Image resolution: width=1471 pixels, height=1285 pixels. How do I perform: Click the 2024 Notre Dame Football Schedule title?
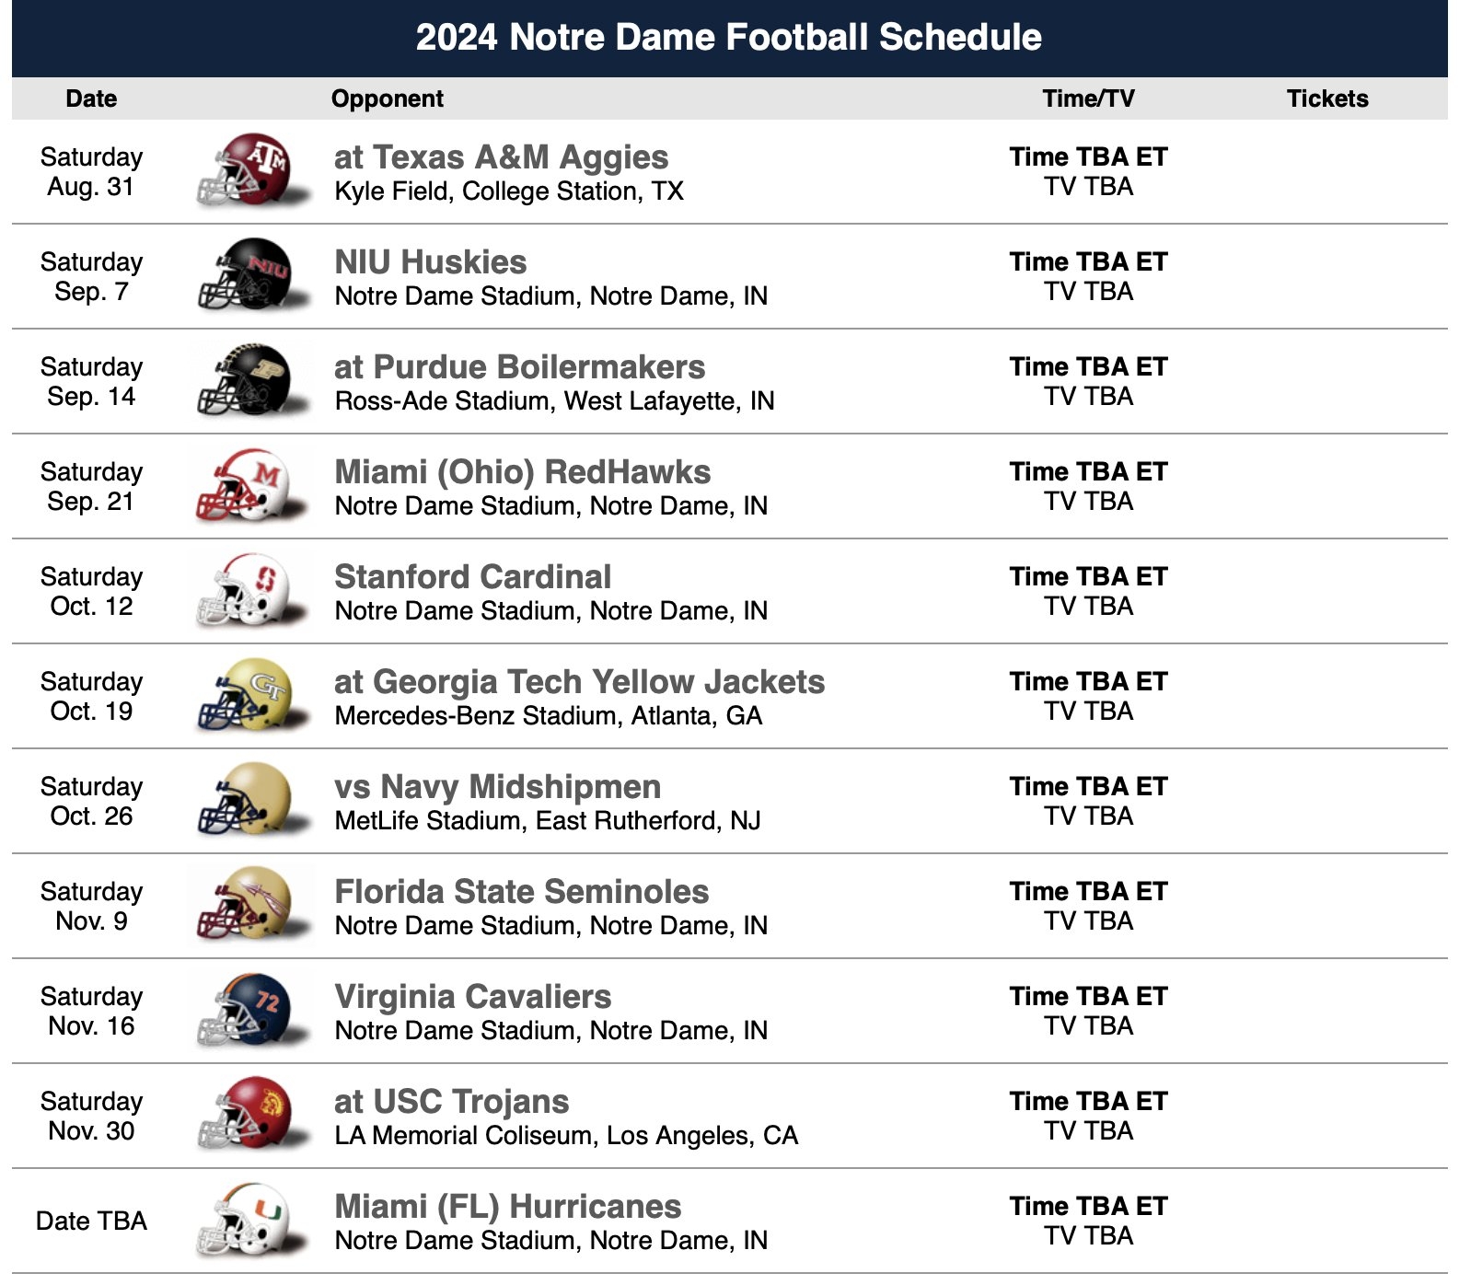728,38
